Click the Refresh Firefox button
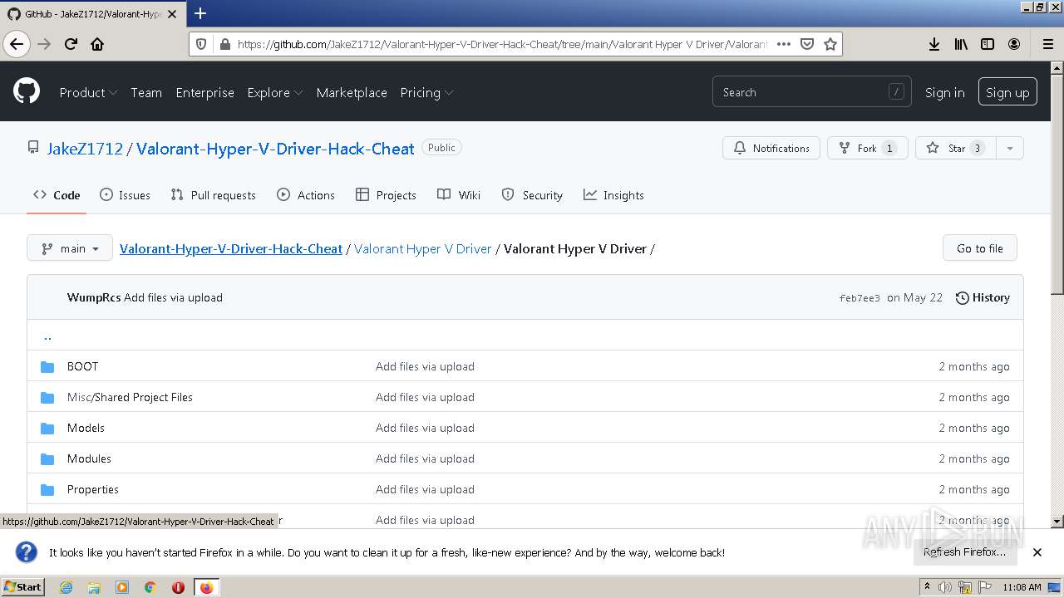Screen dimensions: 1064x598 click(x=964, y=551)
